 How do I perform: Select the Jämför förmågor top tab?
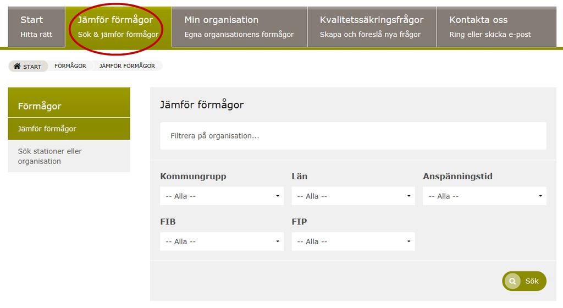click(x=118, y=27)
